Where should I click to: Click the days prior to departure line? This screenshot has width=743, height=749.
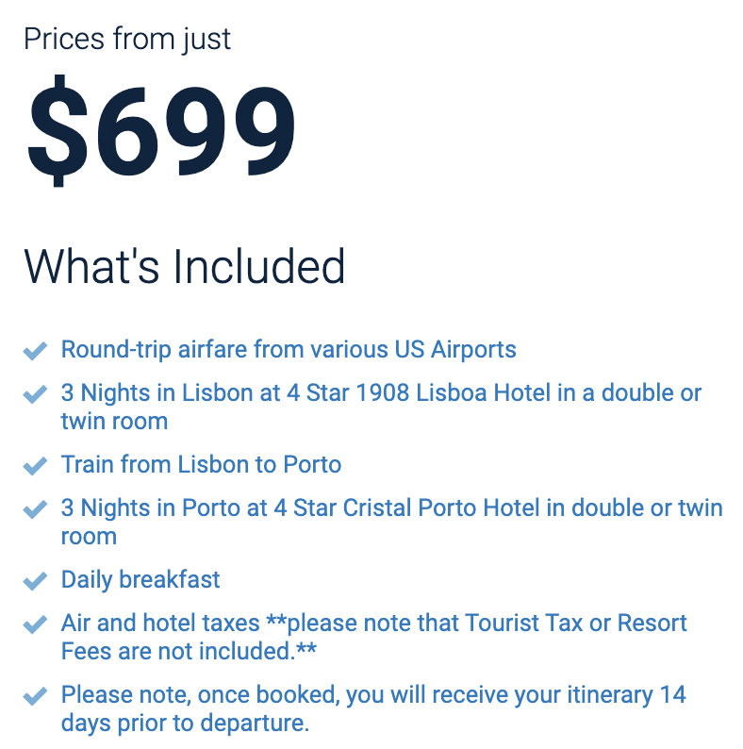[x=185, y=723]
